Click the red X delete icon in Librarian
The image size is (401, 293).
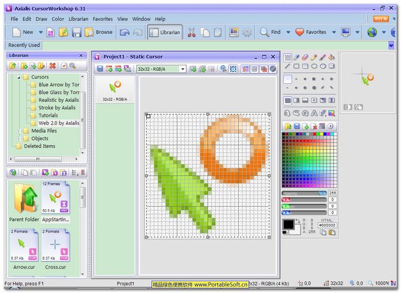pyautogui.click(x=52, y=66)
